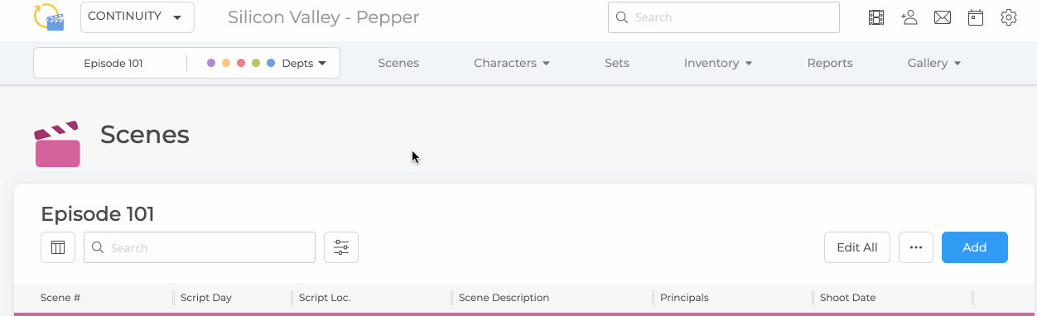Click the pink Scenes clapperboard icon

point(57,144)
